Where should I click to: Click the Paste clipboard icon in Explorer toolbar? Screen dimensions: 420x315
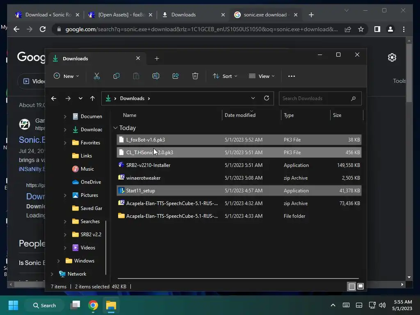[x=136, y=76]
